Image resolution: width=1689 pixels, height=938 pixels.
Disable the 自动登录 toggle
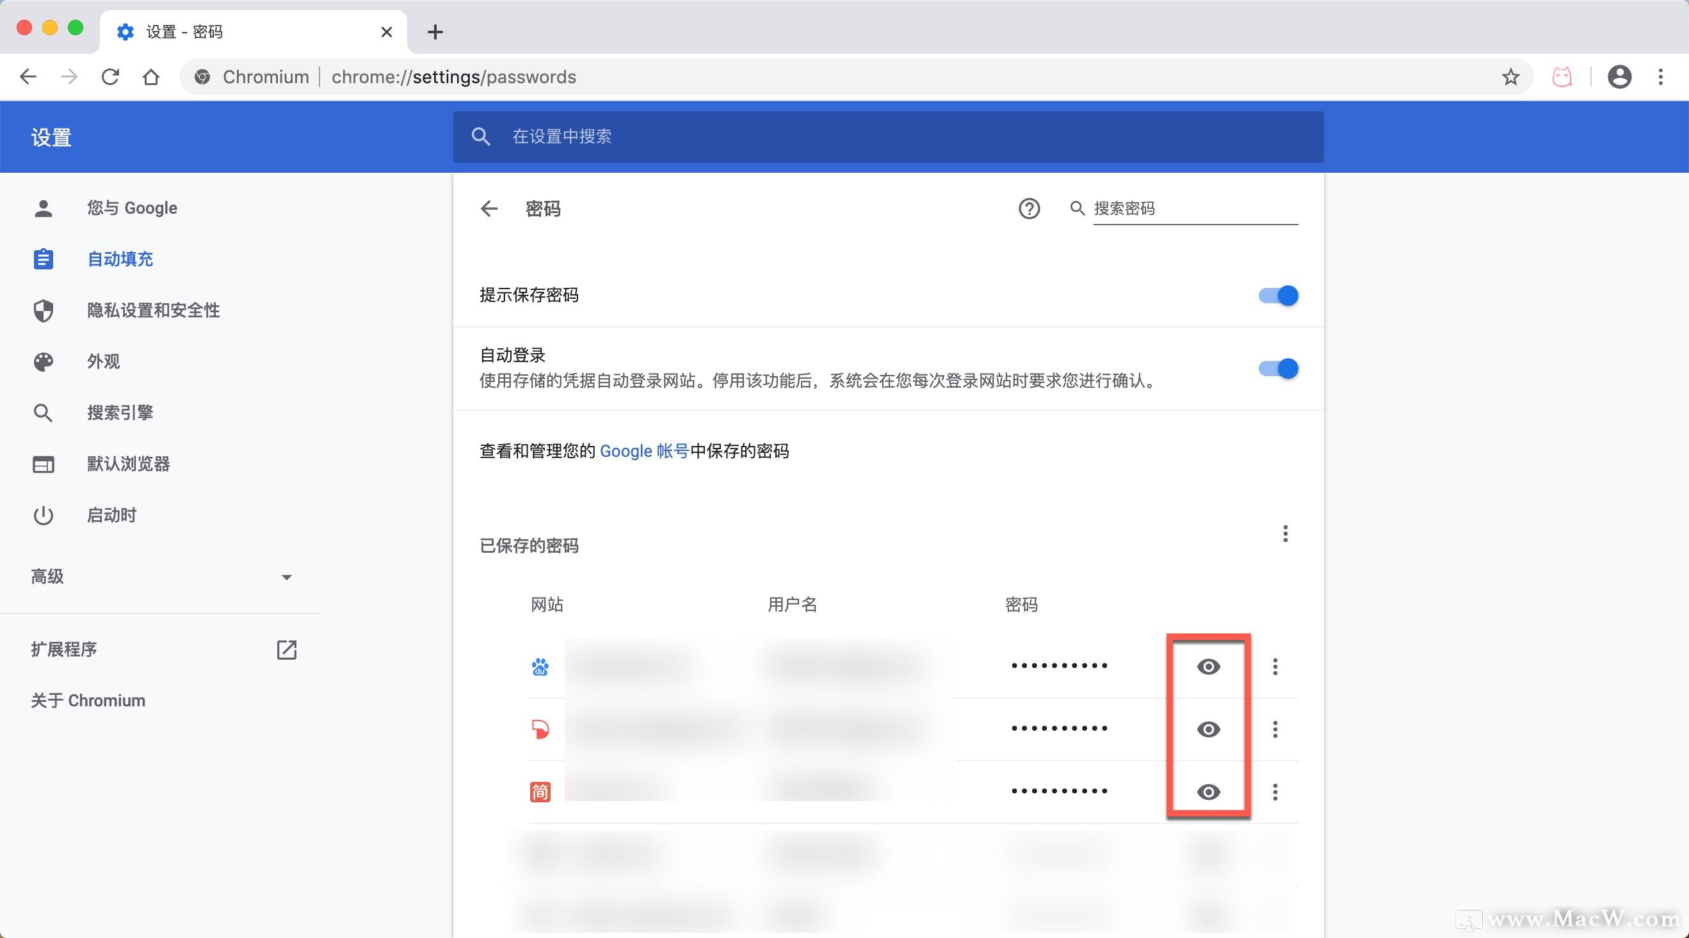1278,368
